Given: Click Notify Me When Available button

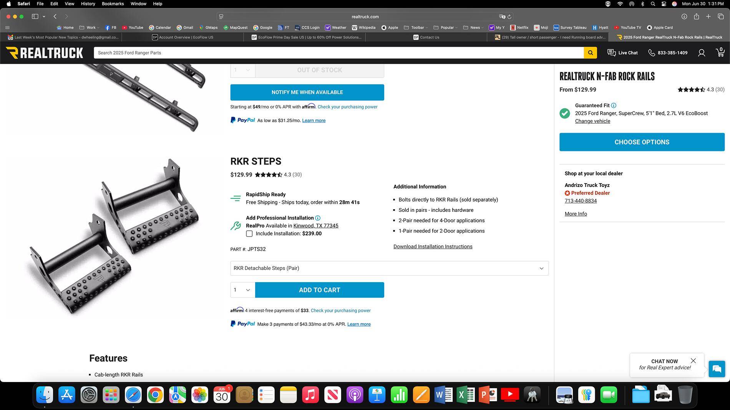Looking at the screenshot, I should (307, 93).
